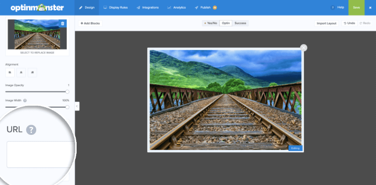This screenshot has width=376, height=185.
Task: Align the image to the left
Action: coord(10,73)
